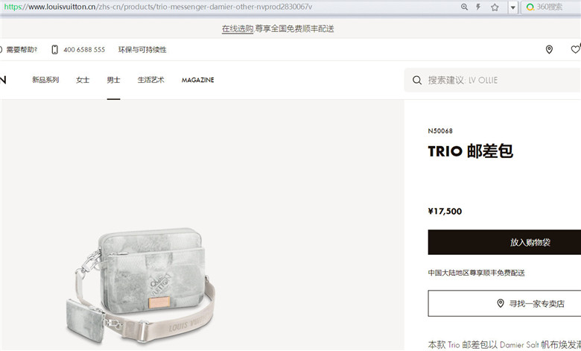Add item with 放入购物袋 button
The height and width of the screenshot is (351, 581).
pyautogui.click(x=504, y=242)
